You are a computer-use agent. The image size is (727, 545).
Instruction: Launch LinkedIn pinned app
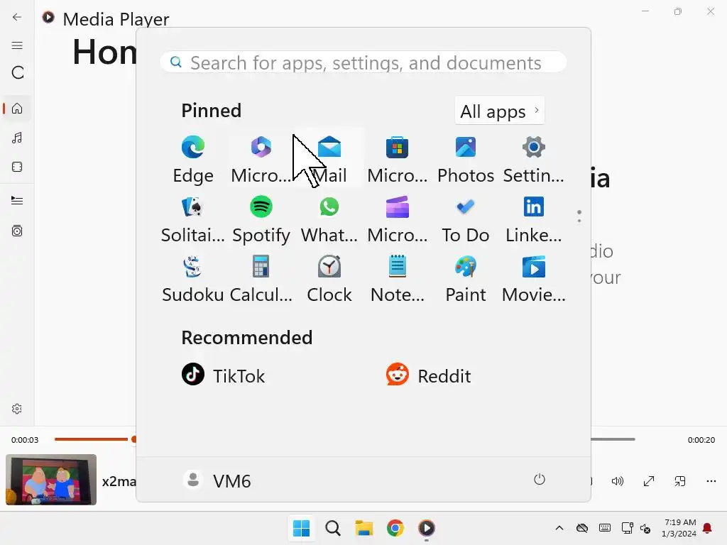point(534,219)
